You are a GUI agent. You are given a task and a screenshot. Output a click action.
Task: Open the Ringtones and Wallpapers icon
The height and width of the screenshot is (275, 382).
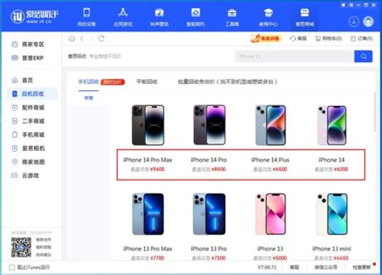159,13
